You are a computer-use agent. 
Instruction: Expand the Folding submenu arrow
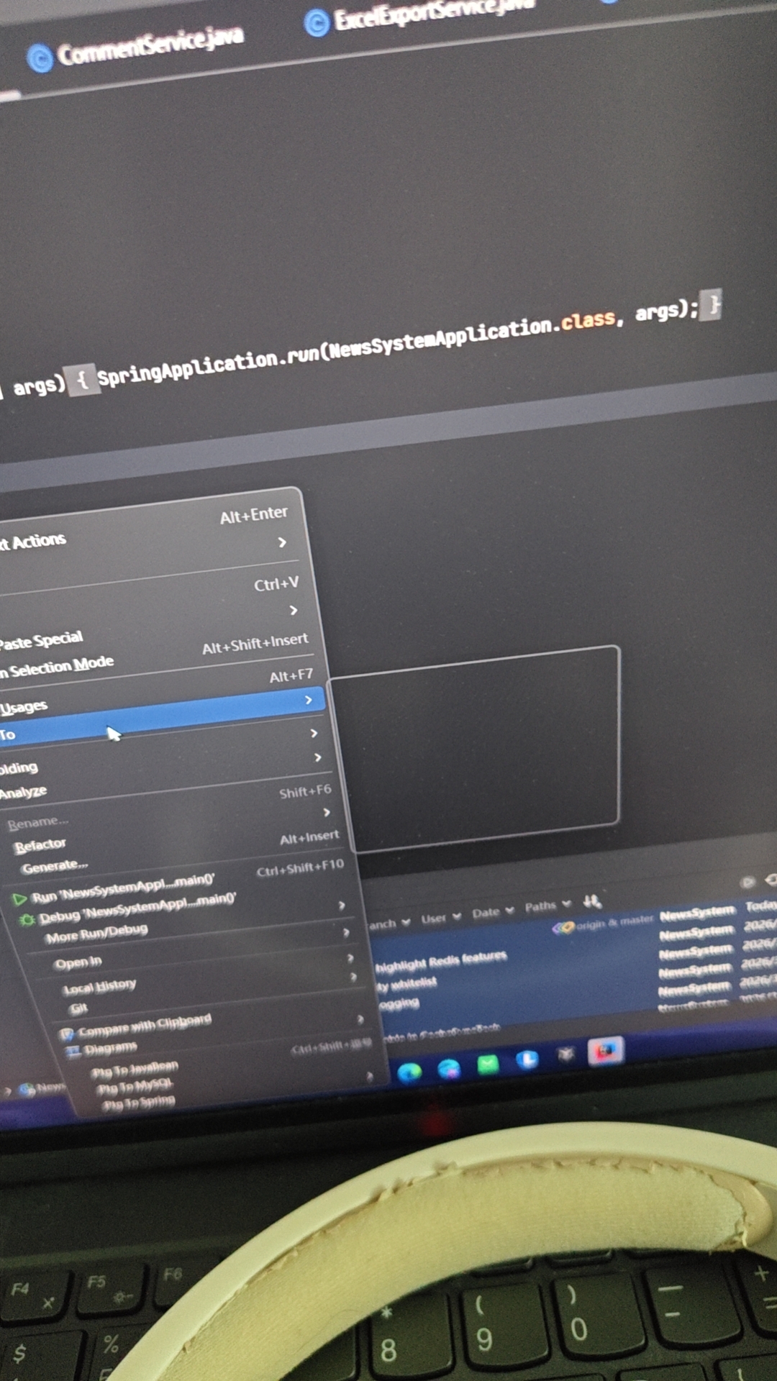(313, 733)
